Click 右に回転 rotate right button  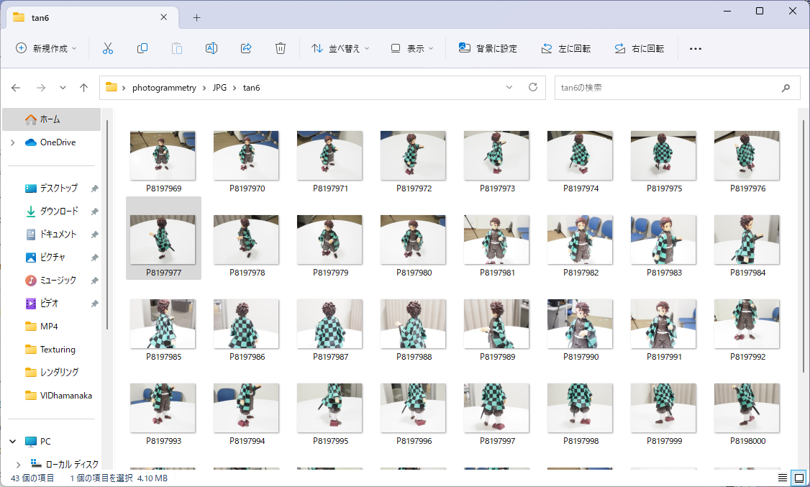(639, 48)
